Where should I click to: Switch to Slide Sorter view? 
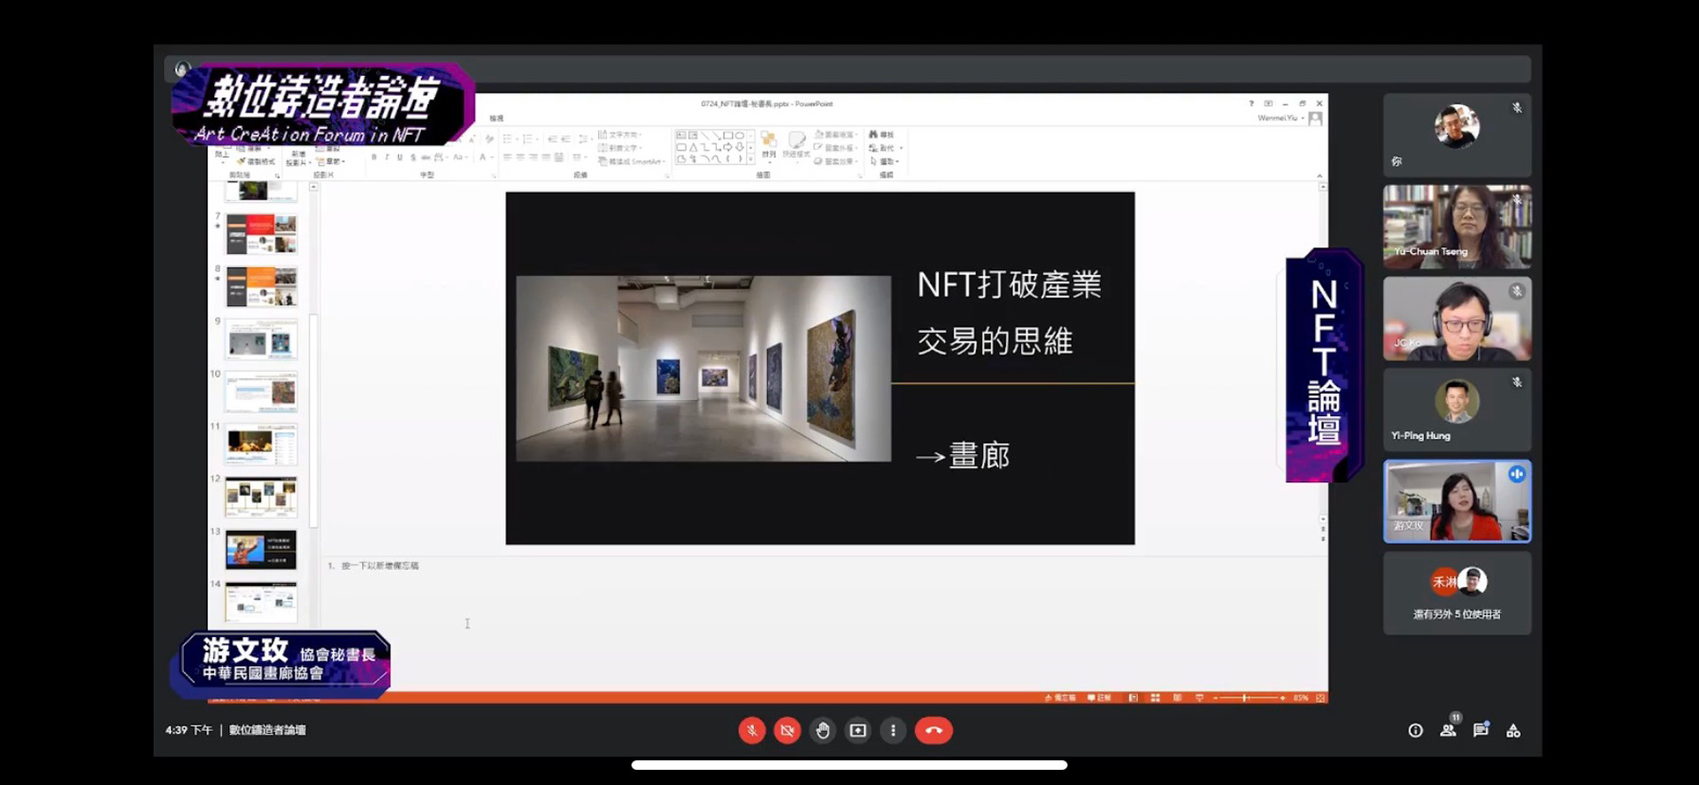point(1155,697)
